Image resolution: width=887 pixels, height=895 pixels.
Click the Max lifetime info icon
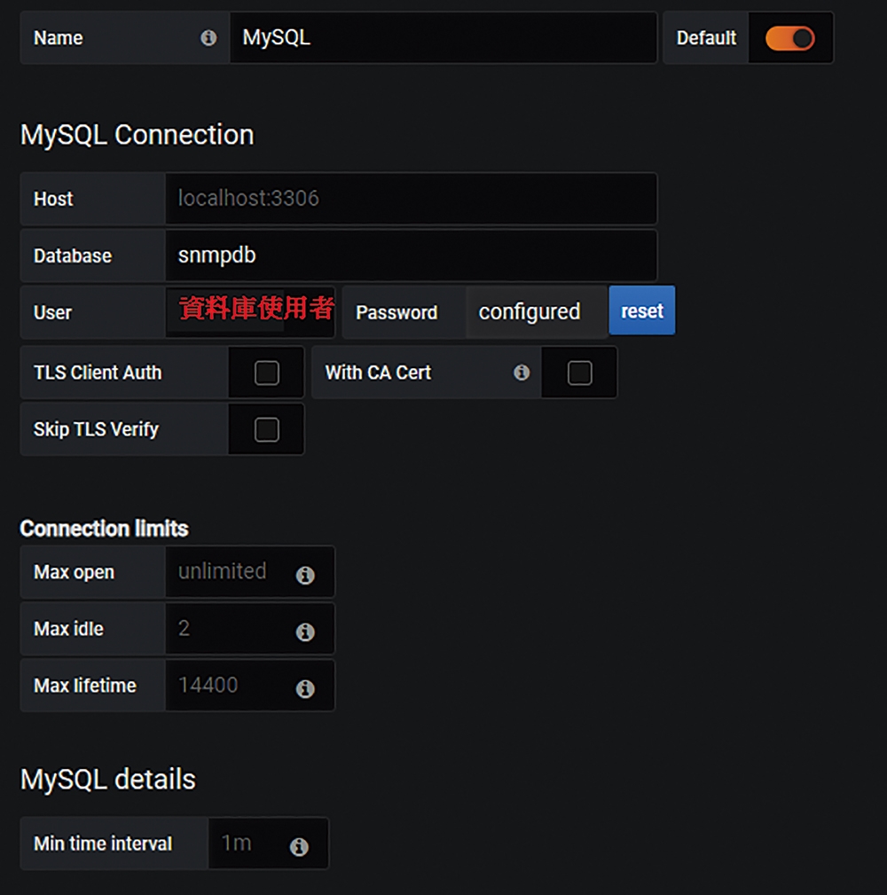(x=305, y=688)
